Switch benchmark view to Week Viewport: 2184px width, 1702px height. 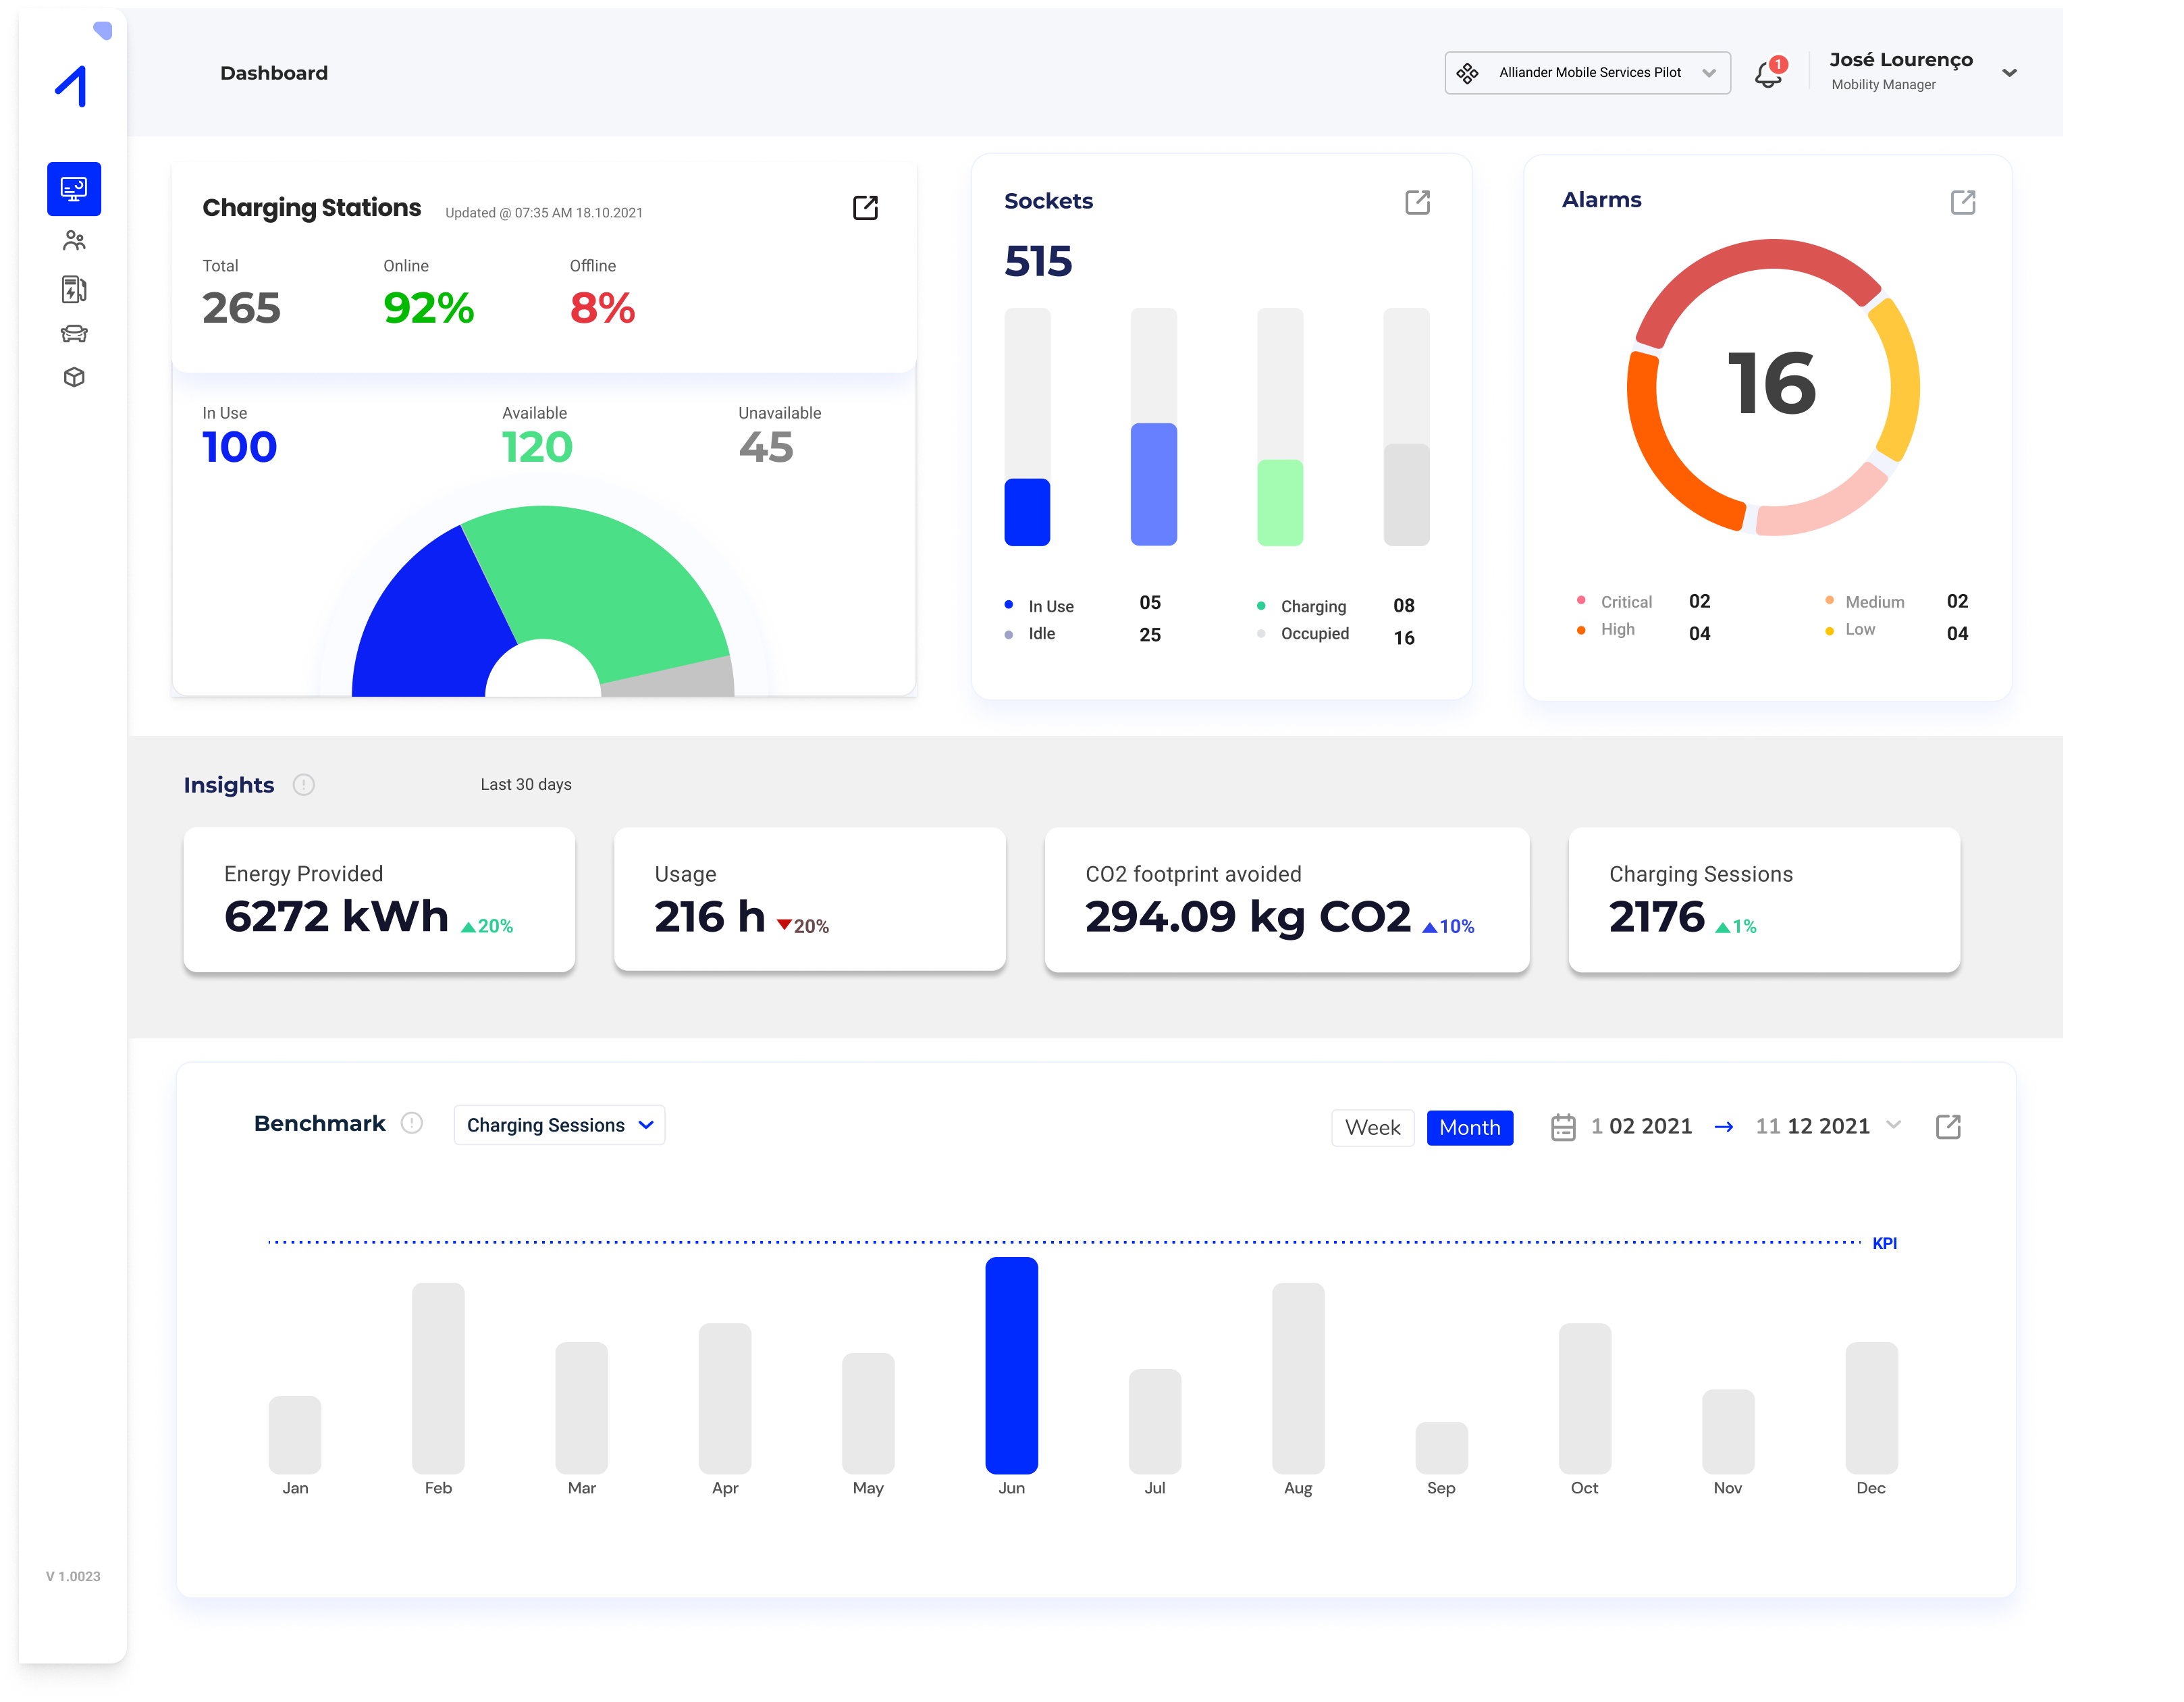(x=1372, y=1128)
